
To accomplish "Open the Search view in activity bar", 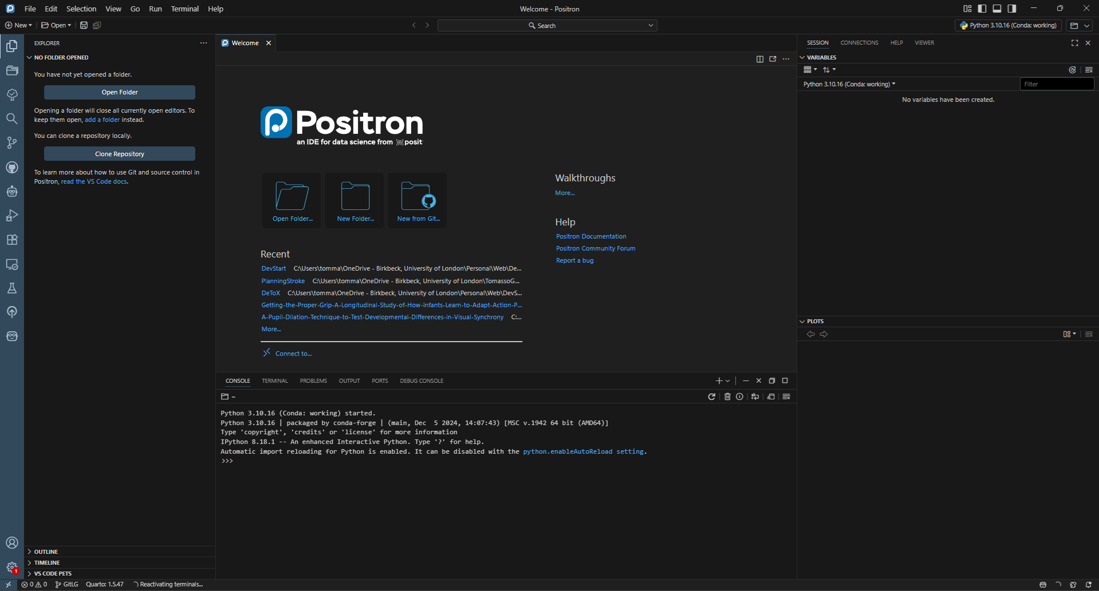I will point(11,118).
